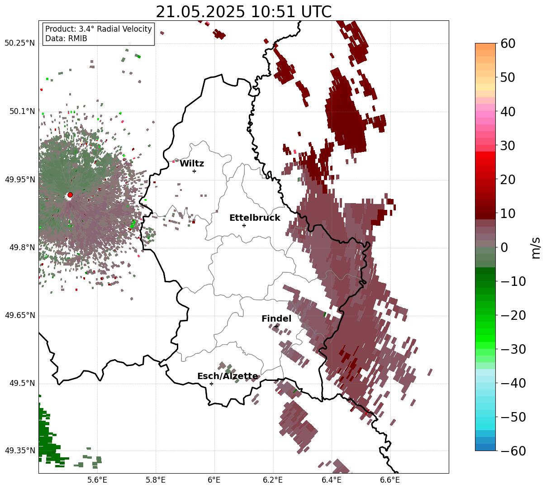Click the Data: RMIB text
This screenshot has height=489, width=546.
66,39
